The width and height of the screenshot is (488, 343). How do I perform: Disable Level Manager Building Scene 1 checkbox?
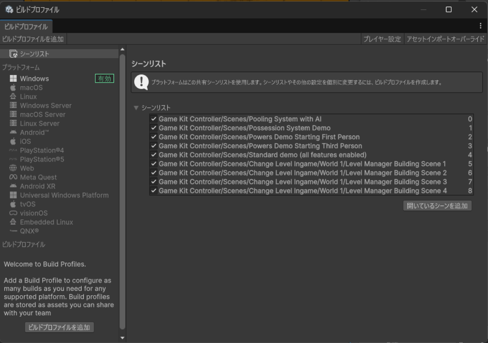pyautogui.click(x=153, y=163)
